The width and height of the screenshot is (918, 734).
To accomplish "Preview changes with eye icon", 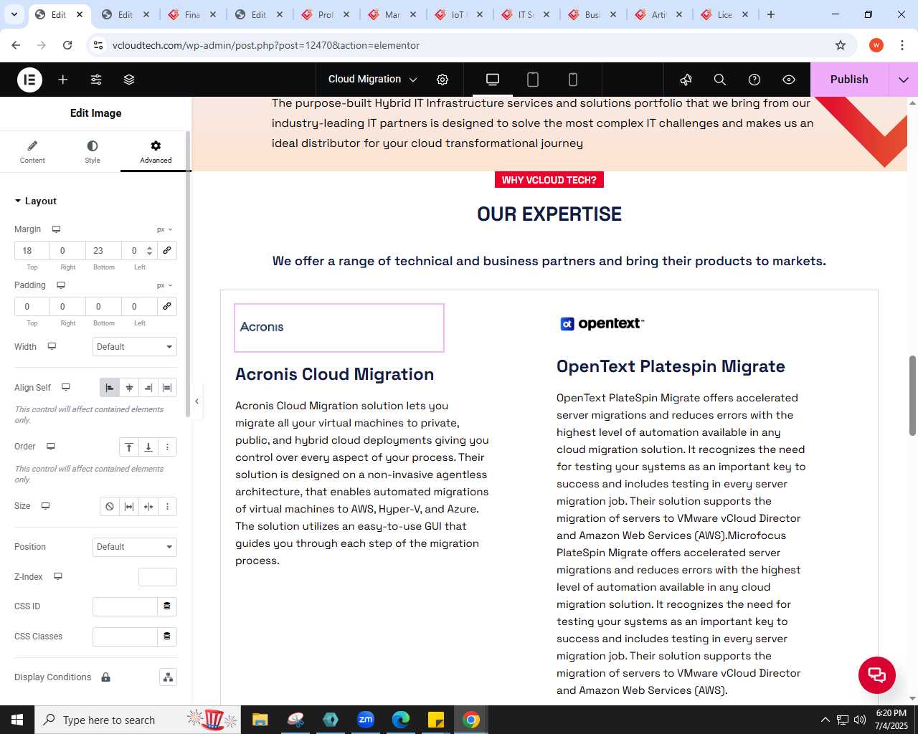I will [x=789, y=80].
